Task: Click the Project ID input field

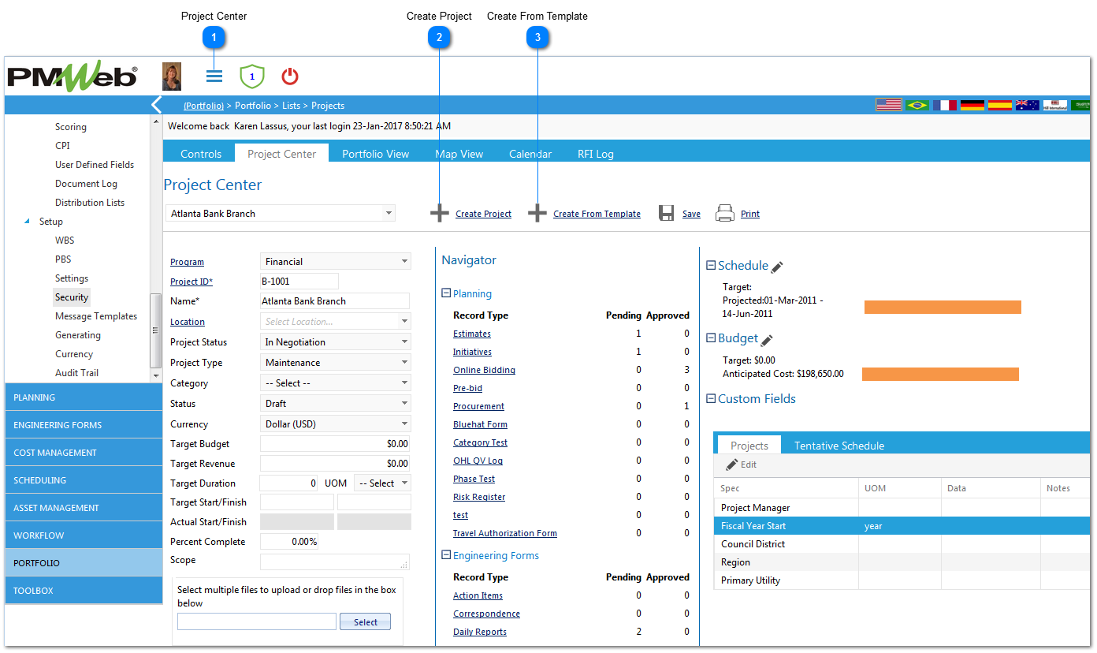Action: tap(299, 281)
